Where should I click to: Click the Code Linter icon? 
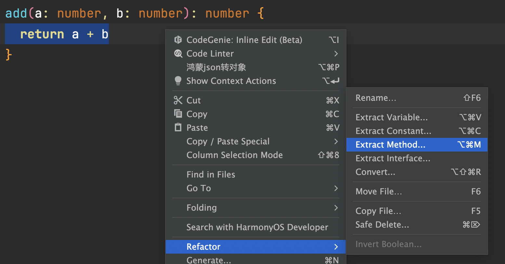(178, 54)
